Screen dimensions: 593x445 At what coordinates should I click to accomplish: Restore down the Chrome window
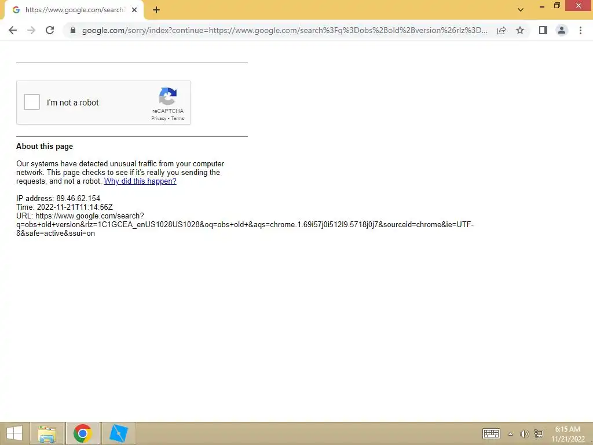point(557,6)
